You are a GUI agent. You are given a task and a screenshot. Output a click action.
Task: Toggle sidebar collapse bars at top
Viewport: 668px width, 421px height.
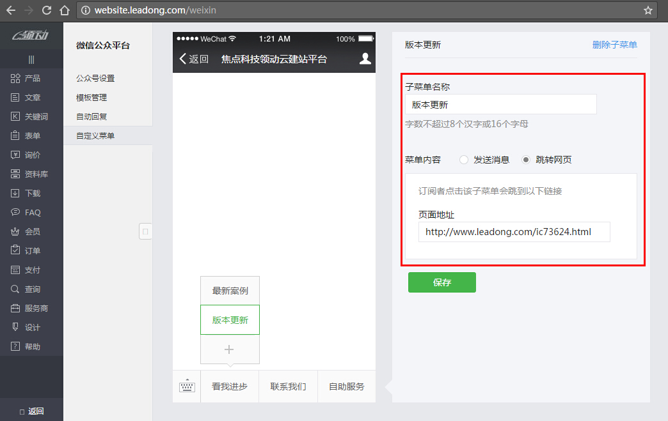point(31,59)
